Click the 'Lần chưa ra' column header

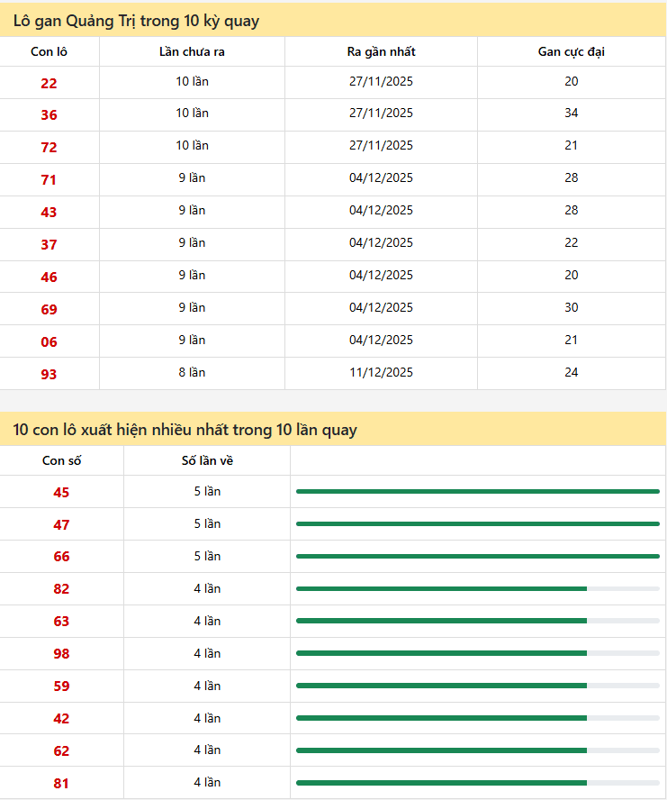tap(192, 51)
